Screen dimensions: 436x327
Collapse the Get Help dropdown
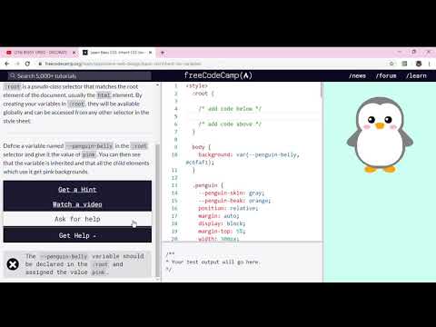pyautogui.click(x=77, y=235)
